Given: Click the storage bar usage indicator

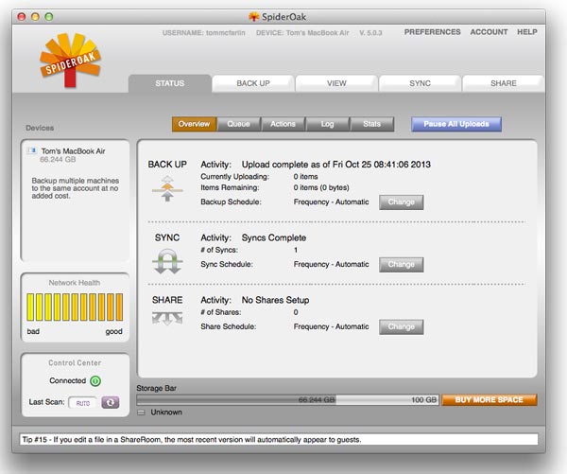Looking at the screenshot, I should (288, 400).
